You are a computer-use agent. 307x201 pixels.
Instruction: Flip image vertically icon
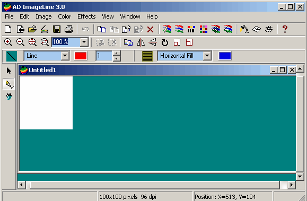coord(153,42)
